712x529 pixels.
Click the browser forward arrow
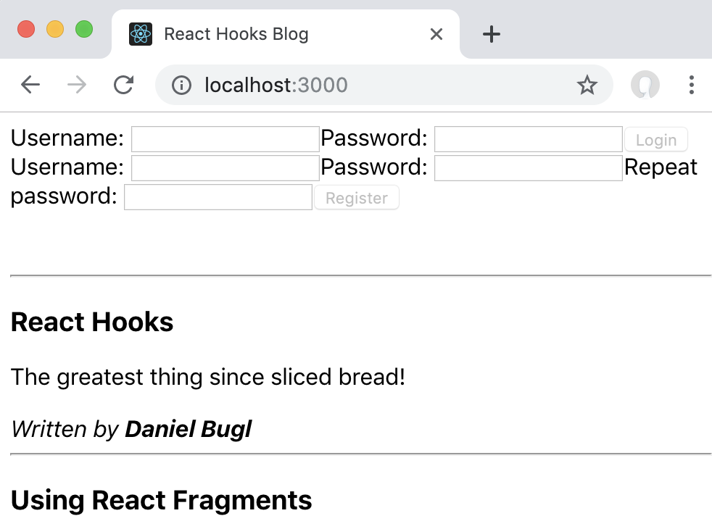(x=76, y=86)
